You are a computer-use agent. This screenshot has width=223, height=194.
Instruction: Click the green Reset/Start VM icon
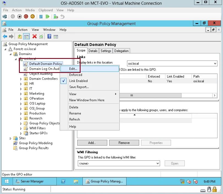(48, 17)
